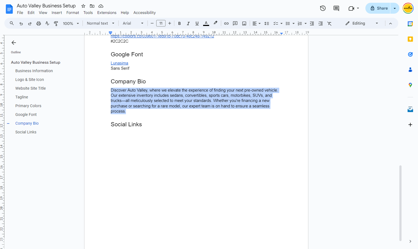Viewport: 418px width, 249px height.
Task: Open the Tools menu
Action: [88, 13]
